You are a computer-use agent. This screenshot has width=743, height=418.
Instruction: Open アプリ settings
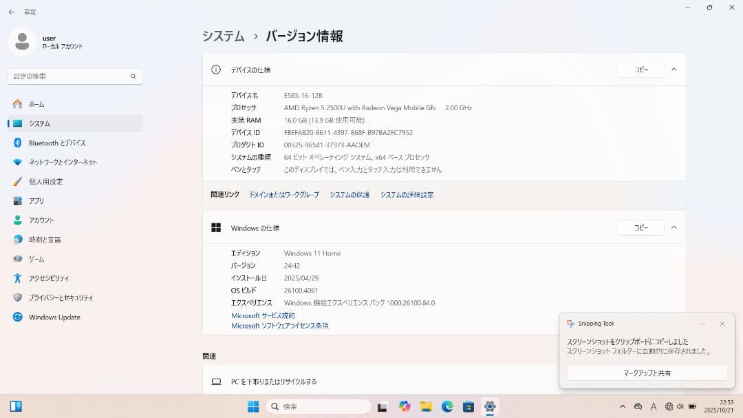[x=75, y=200]
